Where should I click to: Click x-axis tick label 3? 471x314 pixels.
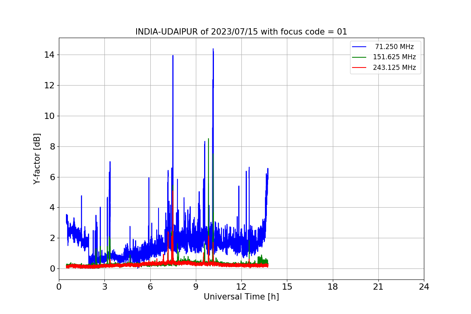click(104, 287)
